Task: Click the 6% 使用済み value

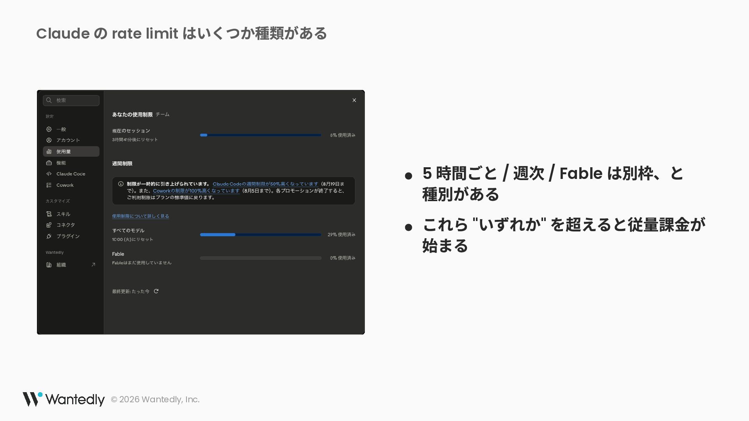Action: (343, 135)
